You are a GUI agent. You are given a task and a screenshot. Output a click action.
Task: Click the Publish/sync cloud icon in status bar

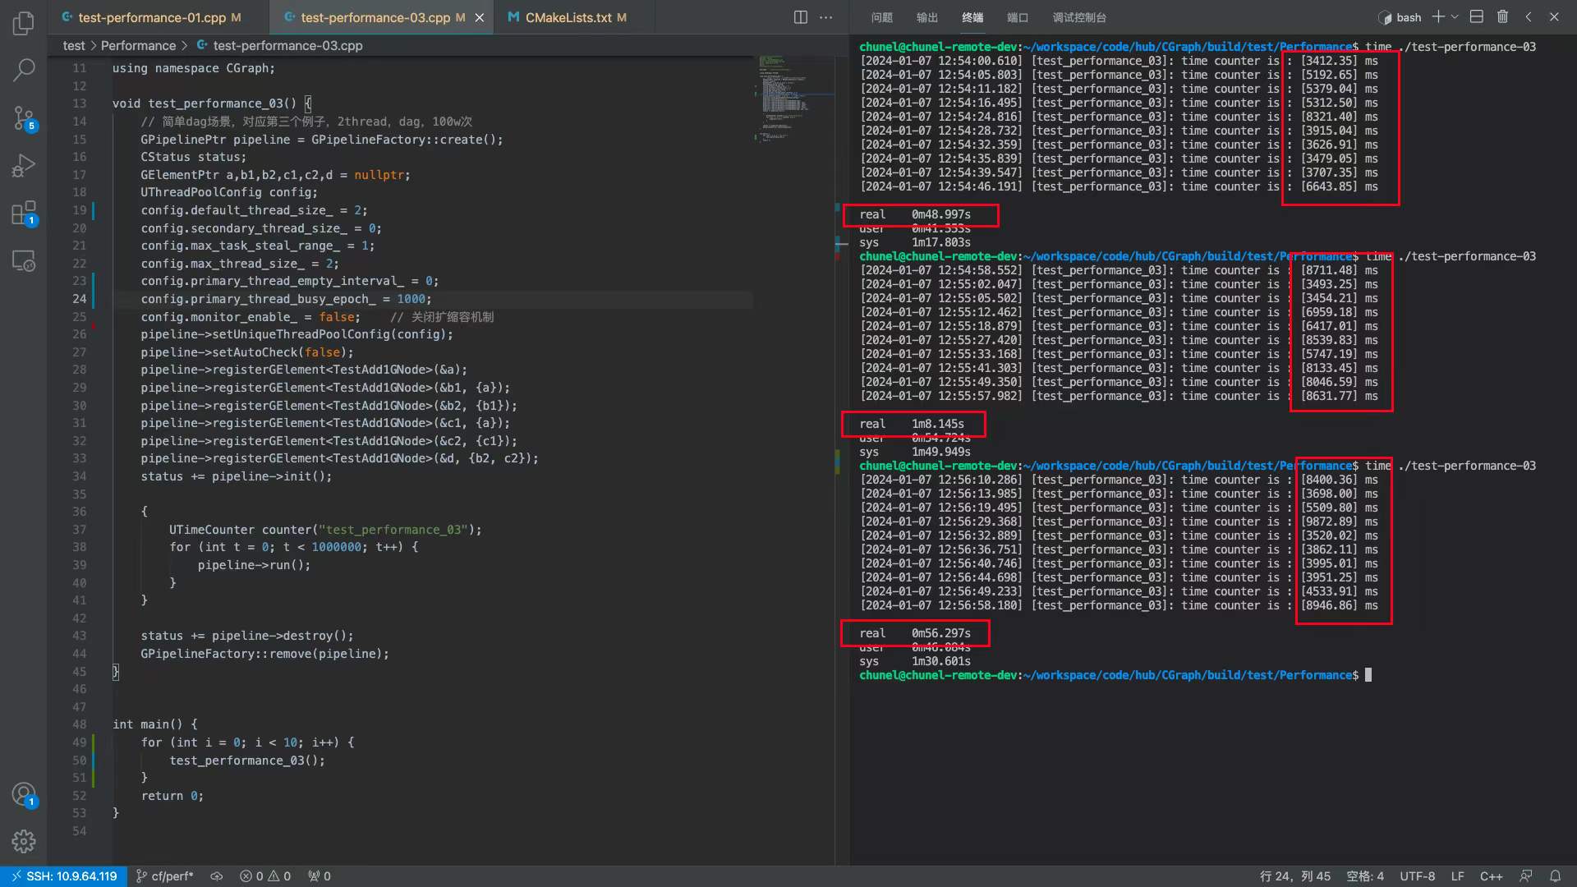(217, 876)
